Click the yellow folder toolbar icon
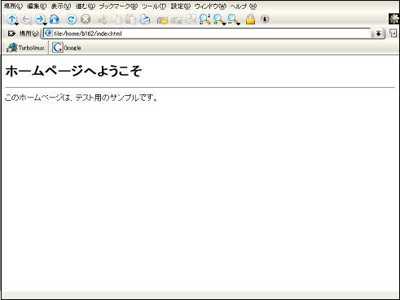The image size is (400, 300). point(162,20)
